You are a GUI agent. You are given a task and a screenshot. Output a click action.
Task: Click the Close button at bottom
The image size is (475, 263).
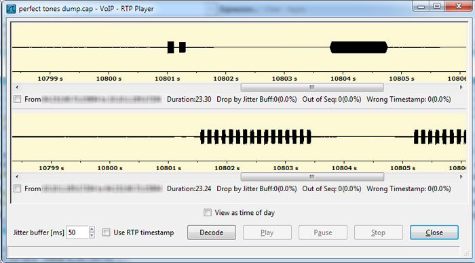coord(434,232)
